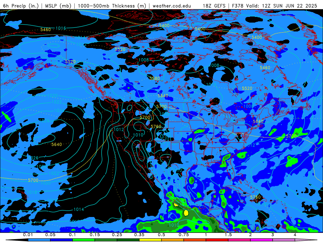Click the '0.1' legend value label

[x=72, y=235]
